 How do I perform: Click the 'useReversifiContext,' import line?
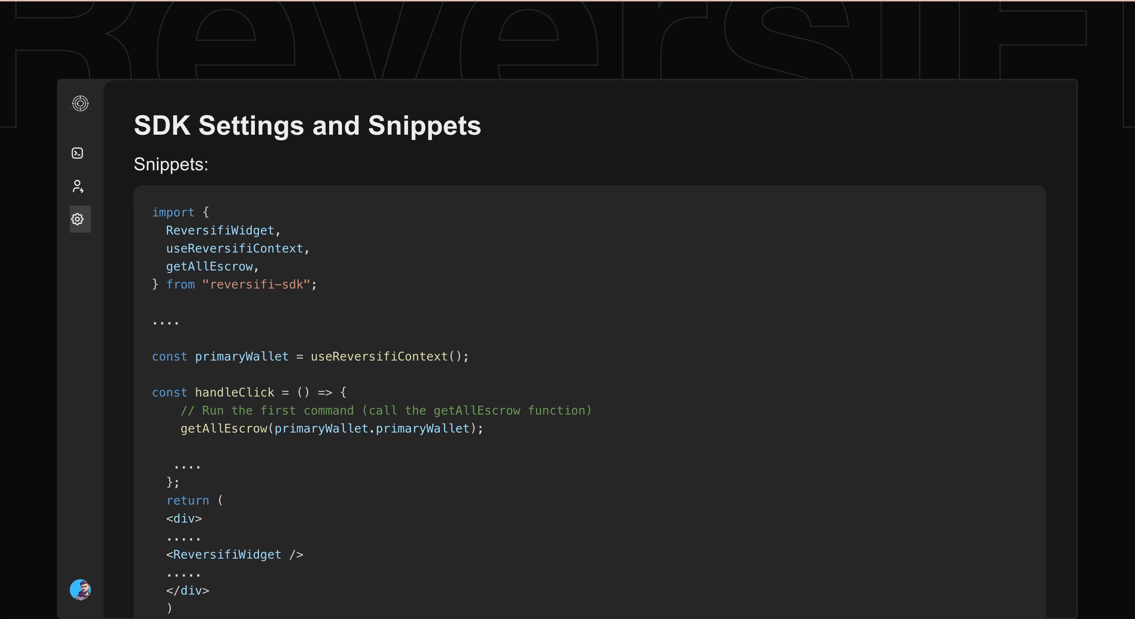coord(238,248)
